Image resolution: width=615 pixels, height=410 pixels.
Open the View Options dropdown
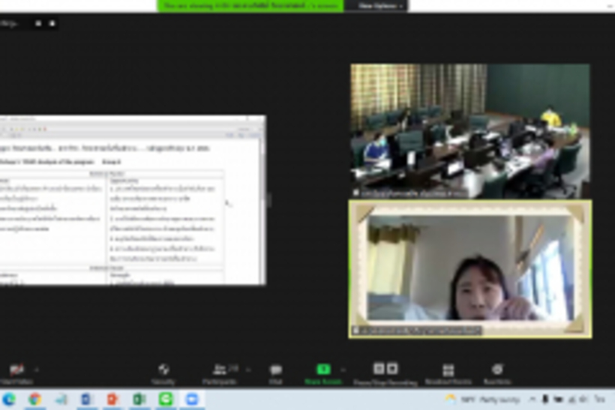click(x=380, y=6)
